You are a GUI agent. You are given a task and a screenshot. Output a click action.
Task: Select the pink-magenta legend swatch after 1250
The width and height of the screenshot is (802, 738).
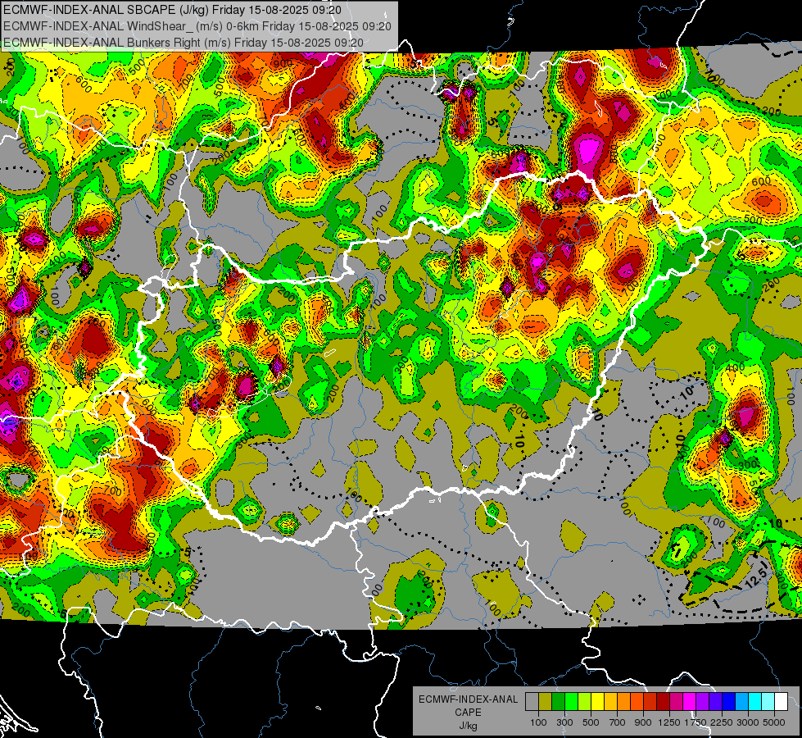coord(676,701)
